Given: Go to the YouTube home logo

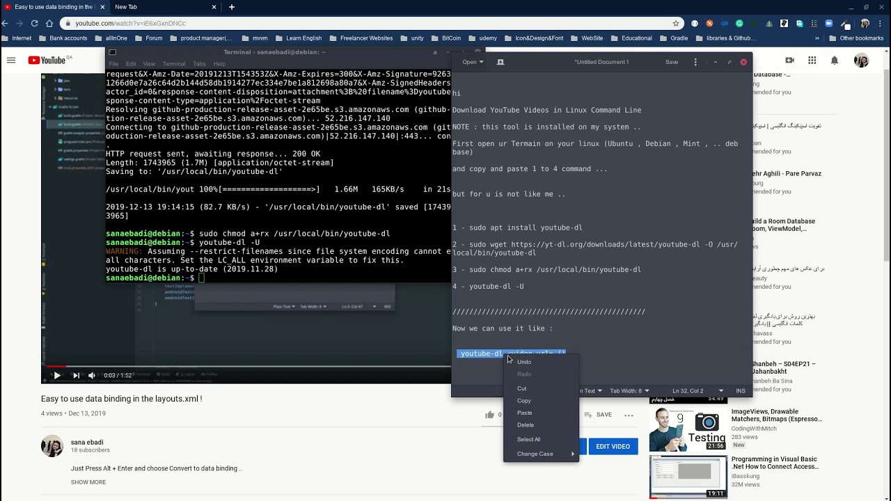Looking at the screenshot, I should point(47,61).
